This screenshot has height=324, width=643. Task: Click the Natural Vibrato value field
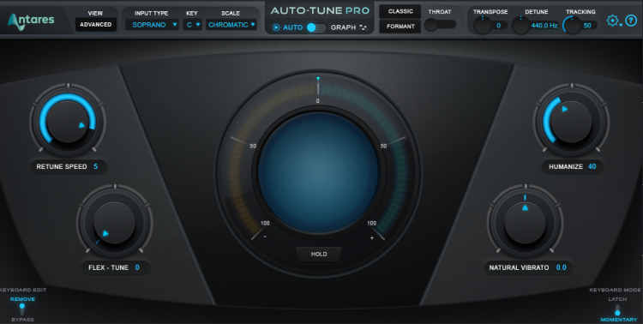click(x=561, y=267)
